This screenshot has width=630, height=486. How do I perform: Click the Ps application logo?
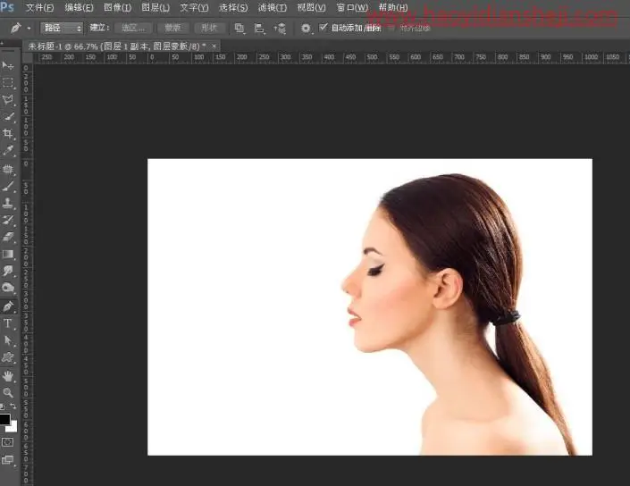click(x=7, y=7)
